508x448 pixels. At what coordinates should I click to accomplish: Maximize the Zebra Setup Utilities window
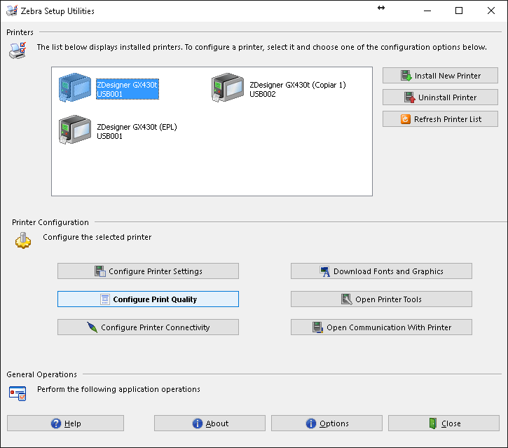pos(459,11)
